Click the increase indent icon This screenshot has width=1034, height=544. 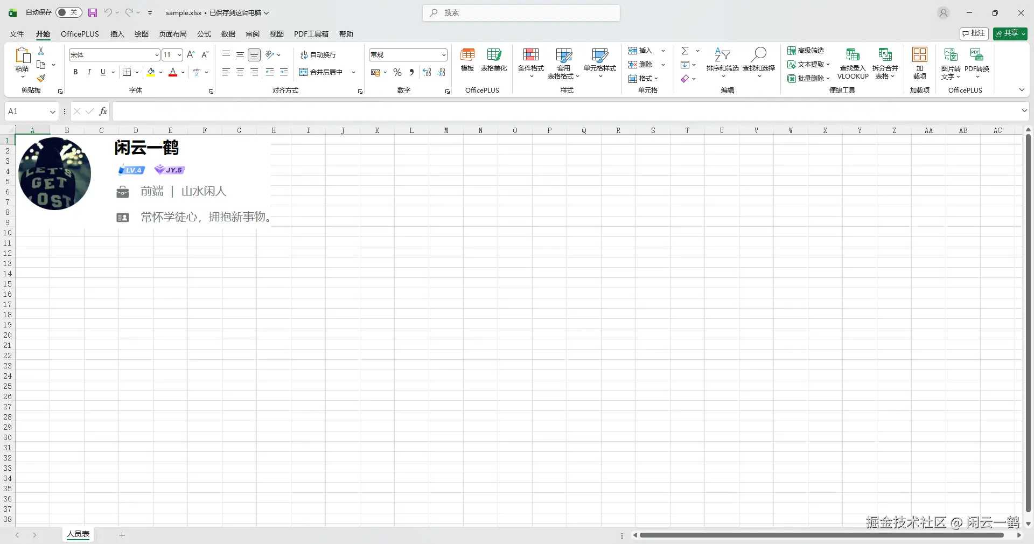284,72
